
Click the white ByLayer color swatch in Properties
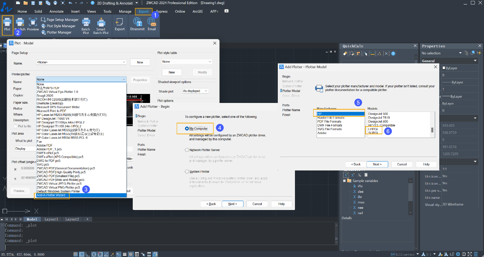coord(444,68)
